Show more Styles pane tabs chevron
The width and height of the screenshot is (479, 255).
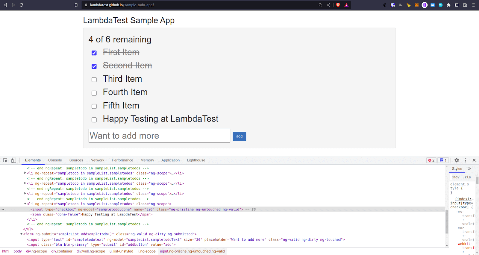469,169
